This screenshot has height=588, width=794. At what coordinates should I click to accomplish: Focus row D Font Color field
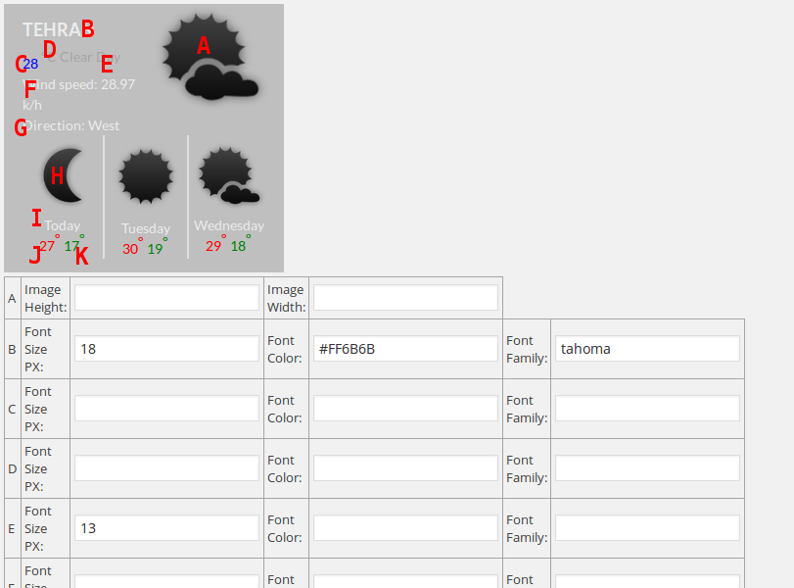(x=405, y=468)
